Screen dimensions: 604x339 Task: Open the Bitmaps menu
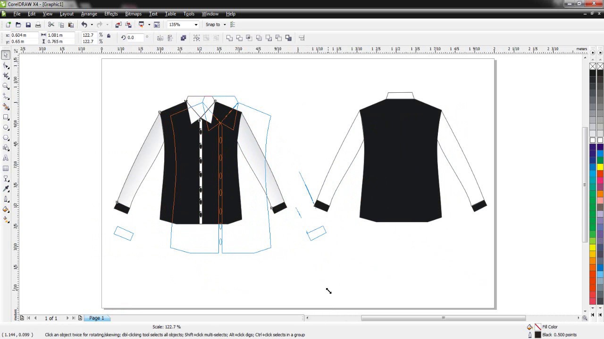[133, 14]
